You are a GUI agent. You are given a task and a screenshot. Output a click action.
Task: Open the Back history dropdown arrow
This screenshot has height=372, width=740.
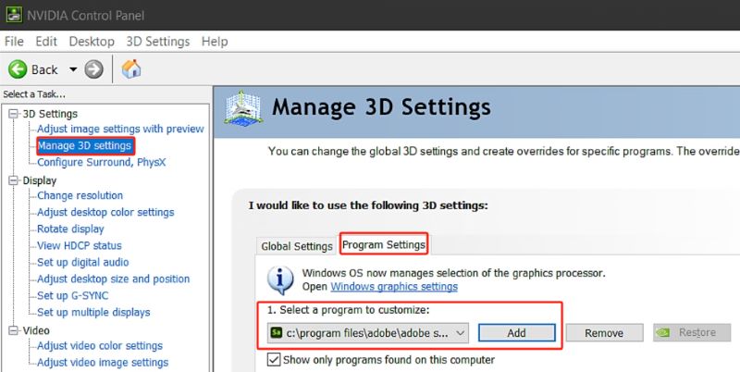point(73,69)
